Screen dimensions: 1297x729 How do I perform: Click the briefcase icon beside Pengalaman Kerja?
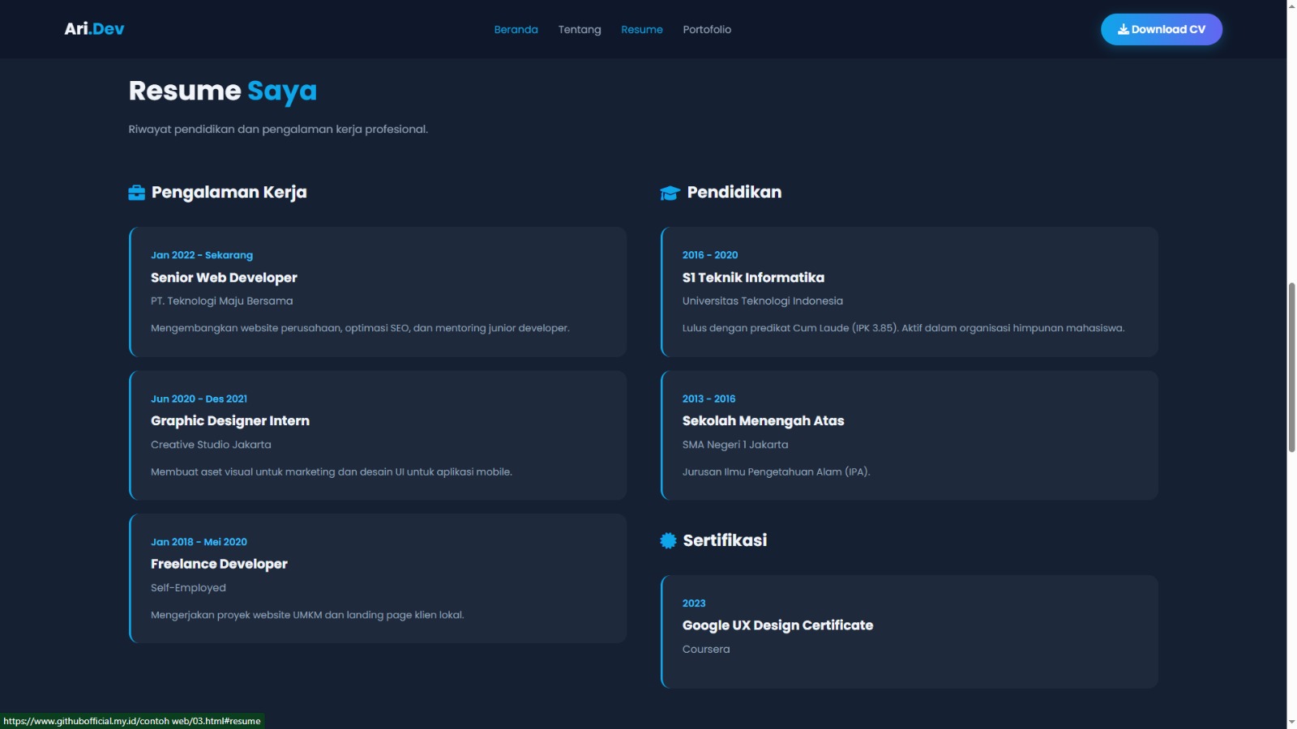pos(136,193)
